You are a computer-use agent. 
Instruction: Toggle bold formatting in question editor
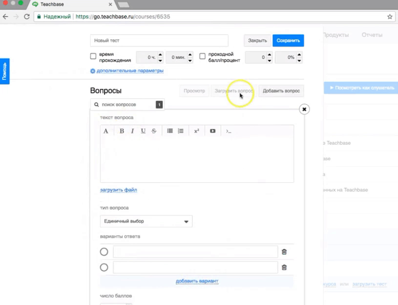[x=122, y=131]
